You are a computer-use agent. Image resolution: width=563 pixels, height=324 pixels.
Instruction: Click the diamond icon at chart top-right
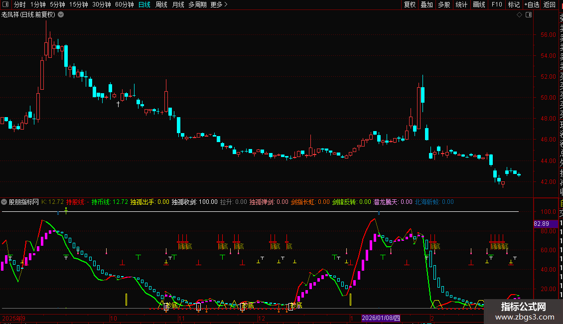pyautogui.click(x=519, y=15)
